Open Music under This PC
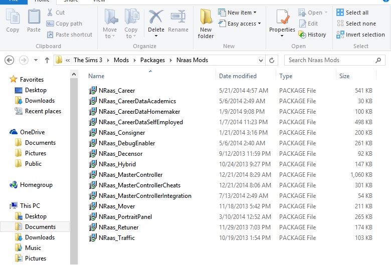The image size is (391, 265). tap(33, 248)
